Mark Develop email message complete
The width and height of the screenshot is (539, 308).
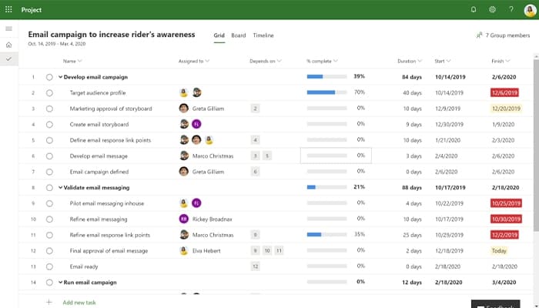tap(49, 156)
